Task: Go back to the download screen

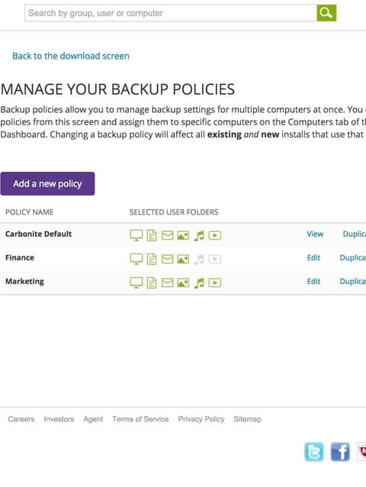Action: (x=71, y=56)
